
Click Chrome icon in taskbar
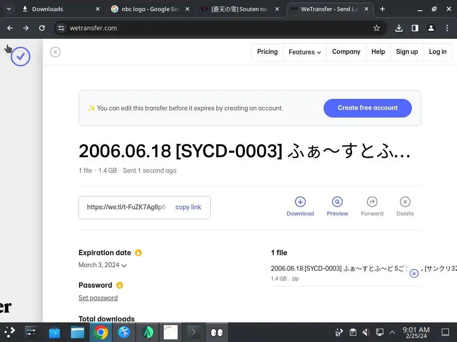click(x=100, y=332)
